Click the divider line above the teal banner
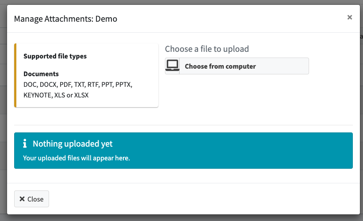The height and width of the screenshot is (221, 363). [183, 125]
